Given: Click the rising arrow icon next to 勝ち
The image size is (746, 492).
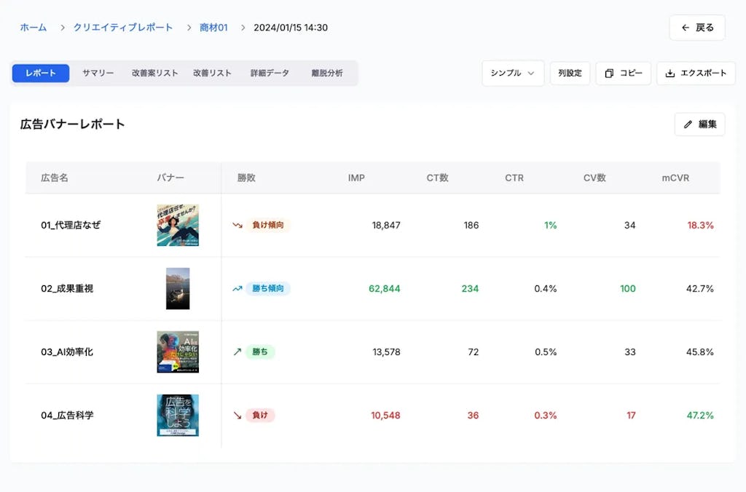Looking at the screenshot, I should tap(237, 352).
